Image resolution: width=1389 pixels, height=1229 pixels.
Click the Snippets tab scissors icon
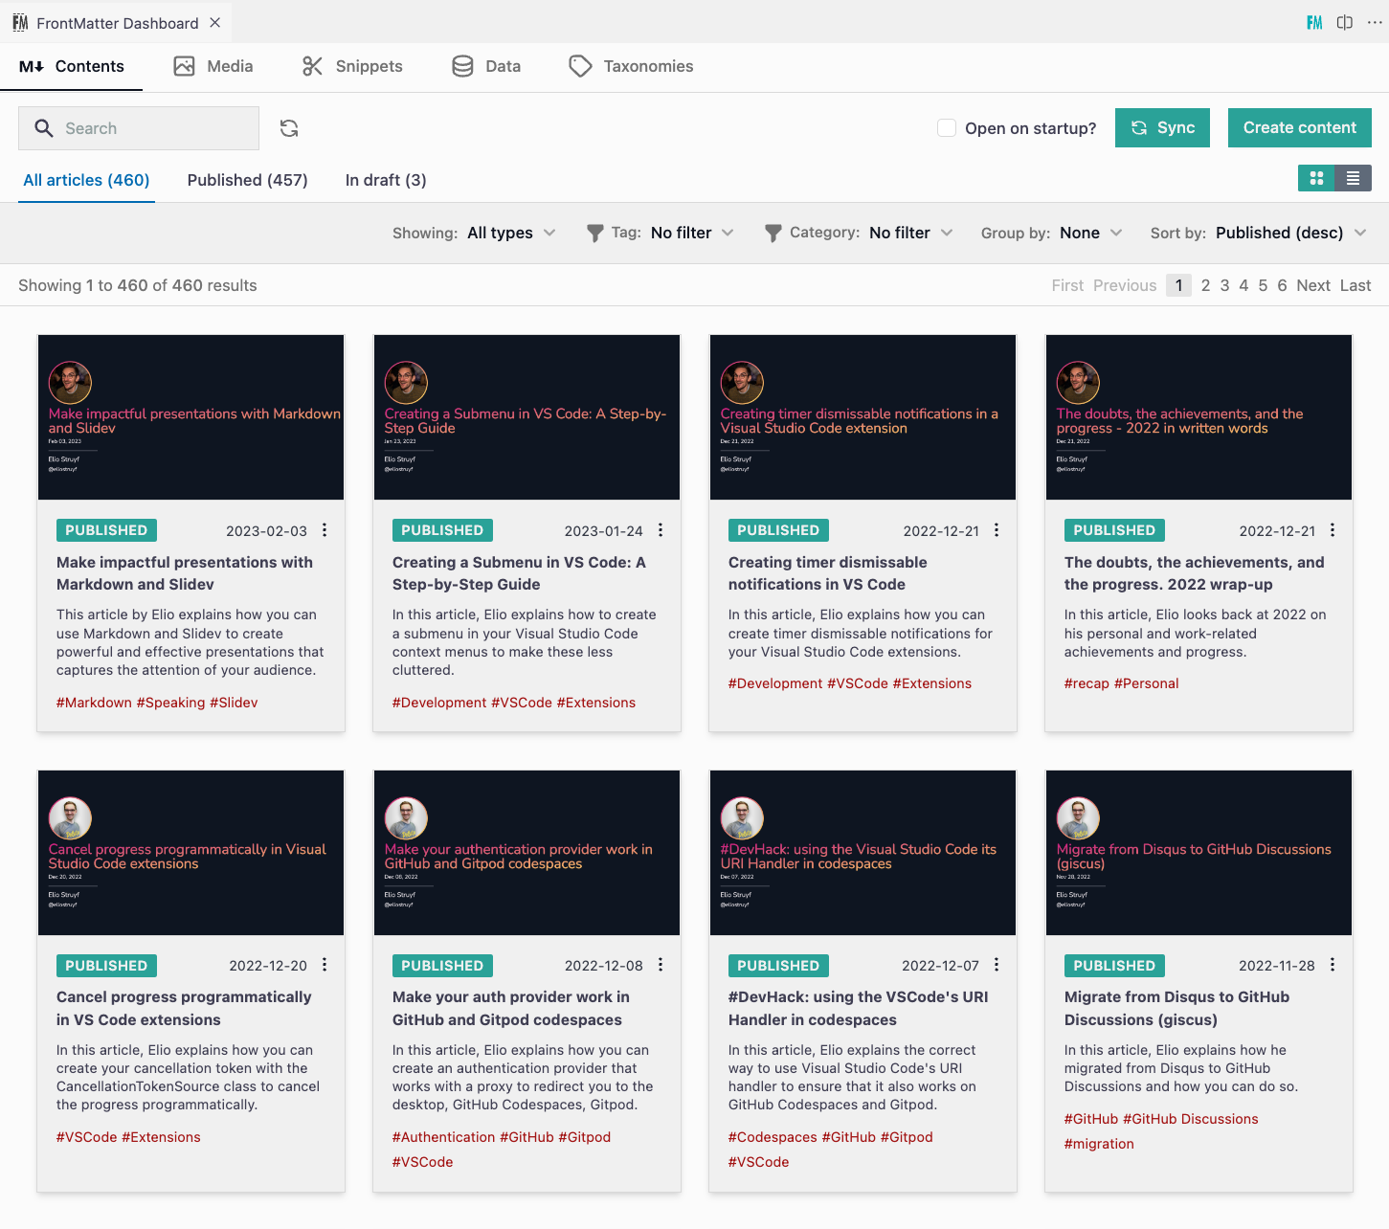click(312, 66)
